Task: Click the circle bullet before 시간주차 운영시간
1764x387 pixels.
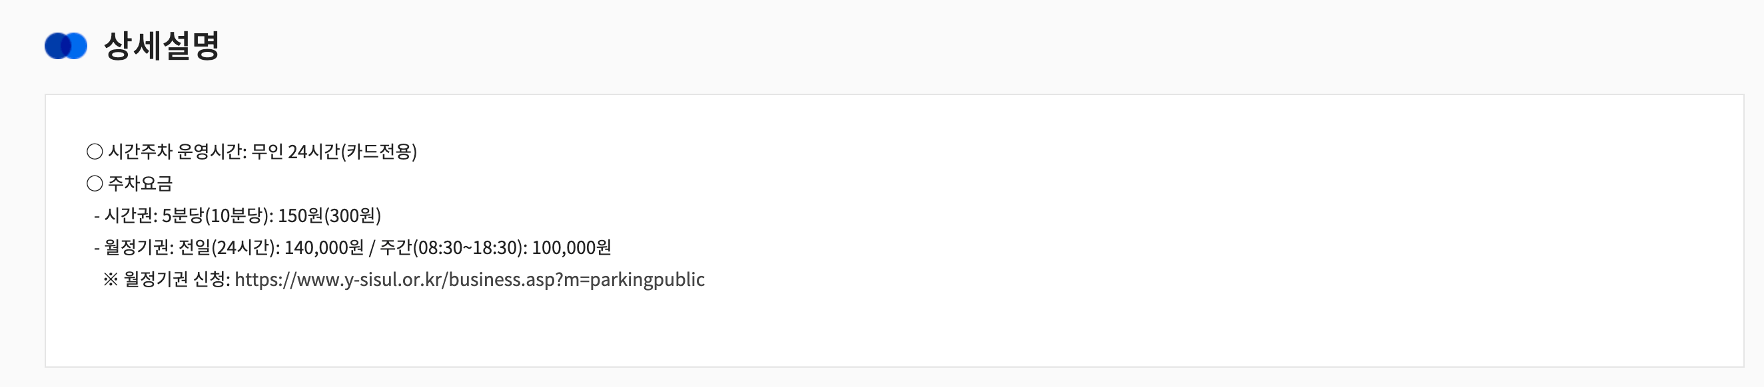Action: click(95, 151)
